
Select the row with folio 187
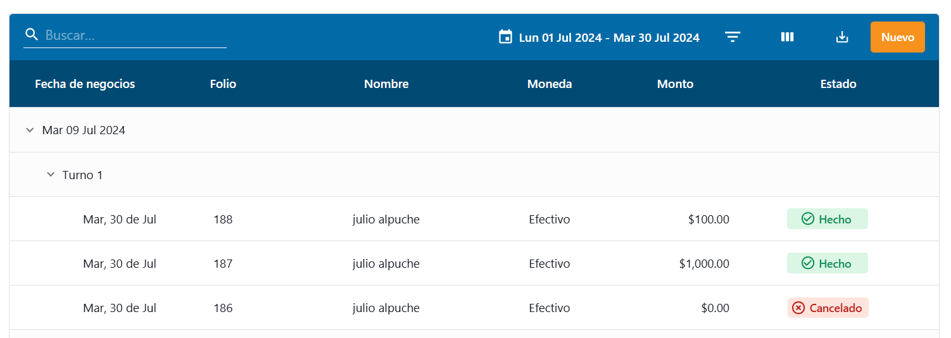click(x=386, y=263)
